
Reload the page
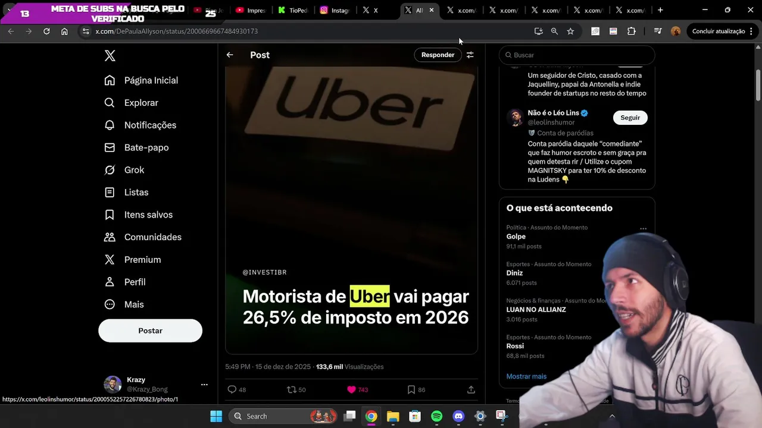coord(46,31)
